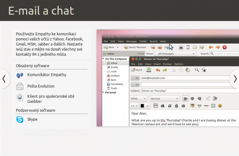Open the Message menu in Evolution window
The height and width of the screenshot is (156, 239).
[131, 41]
